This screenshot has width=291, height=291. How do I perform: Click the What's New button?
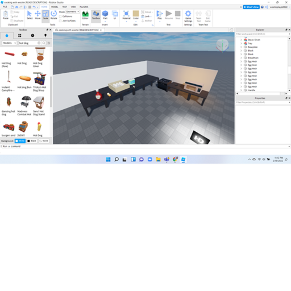[251, 7]
